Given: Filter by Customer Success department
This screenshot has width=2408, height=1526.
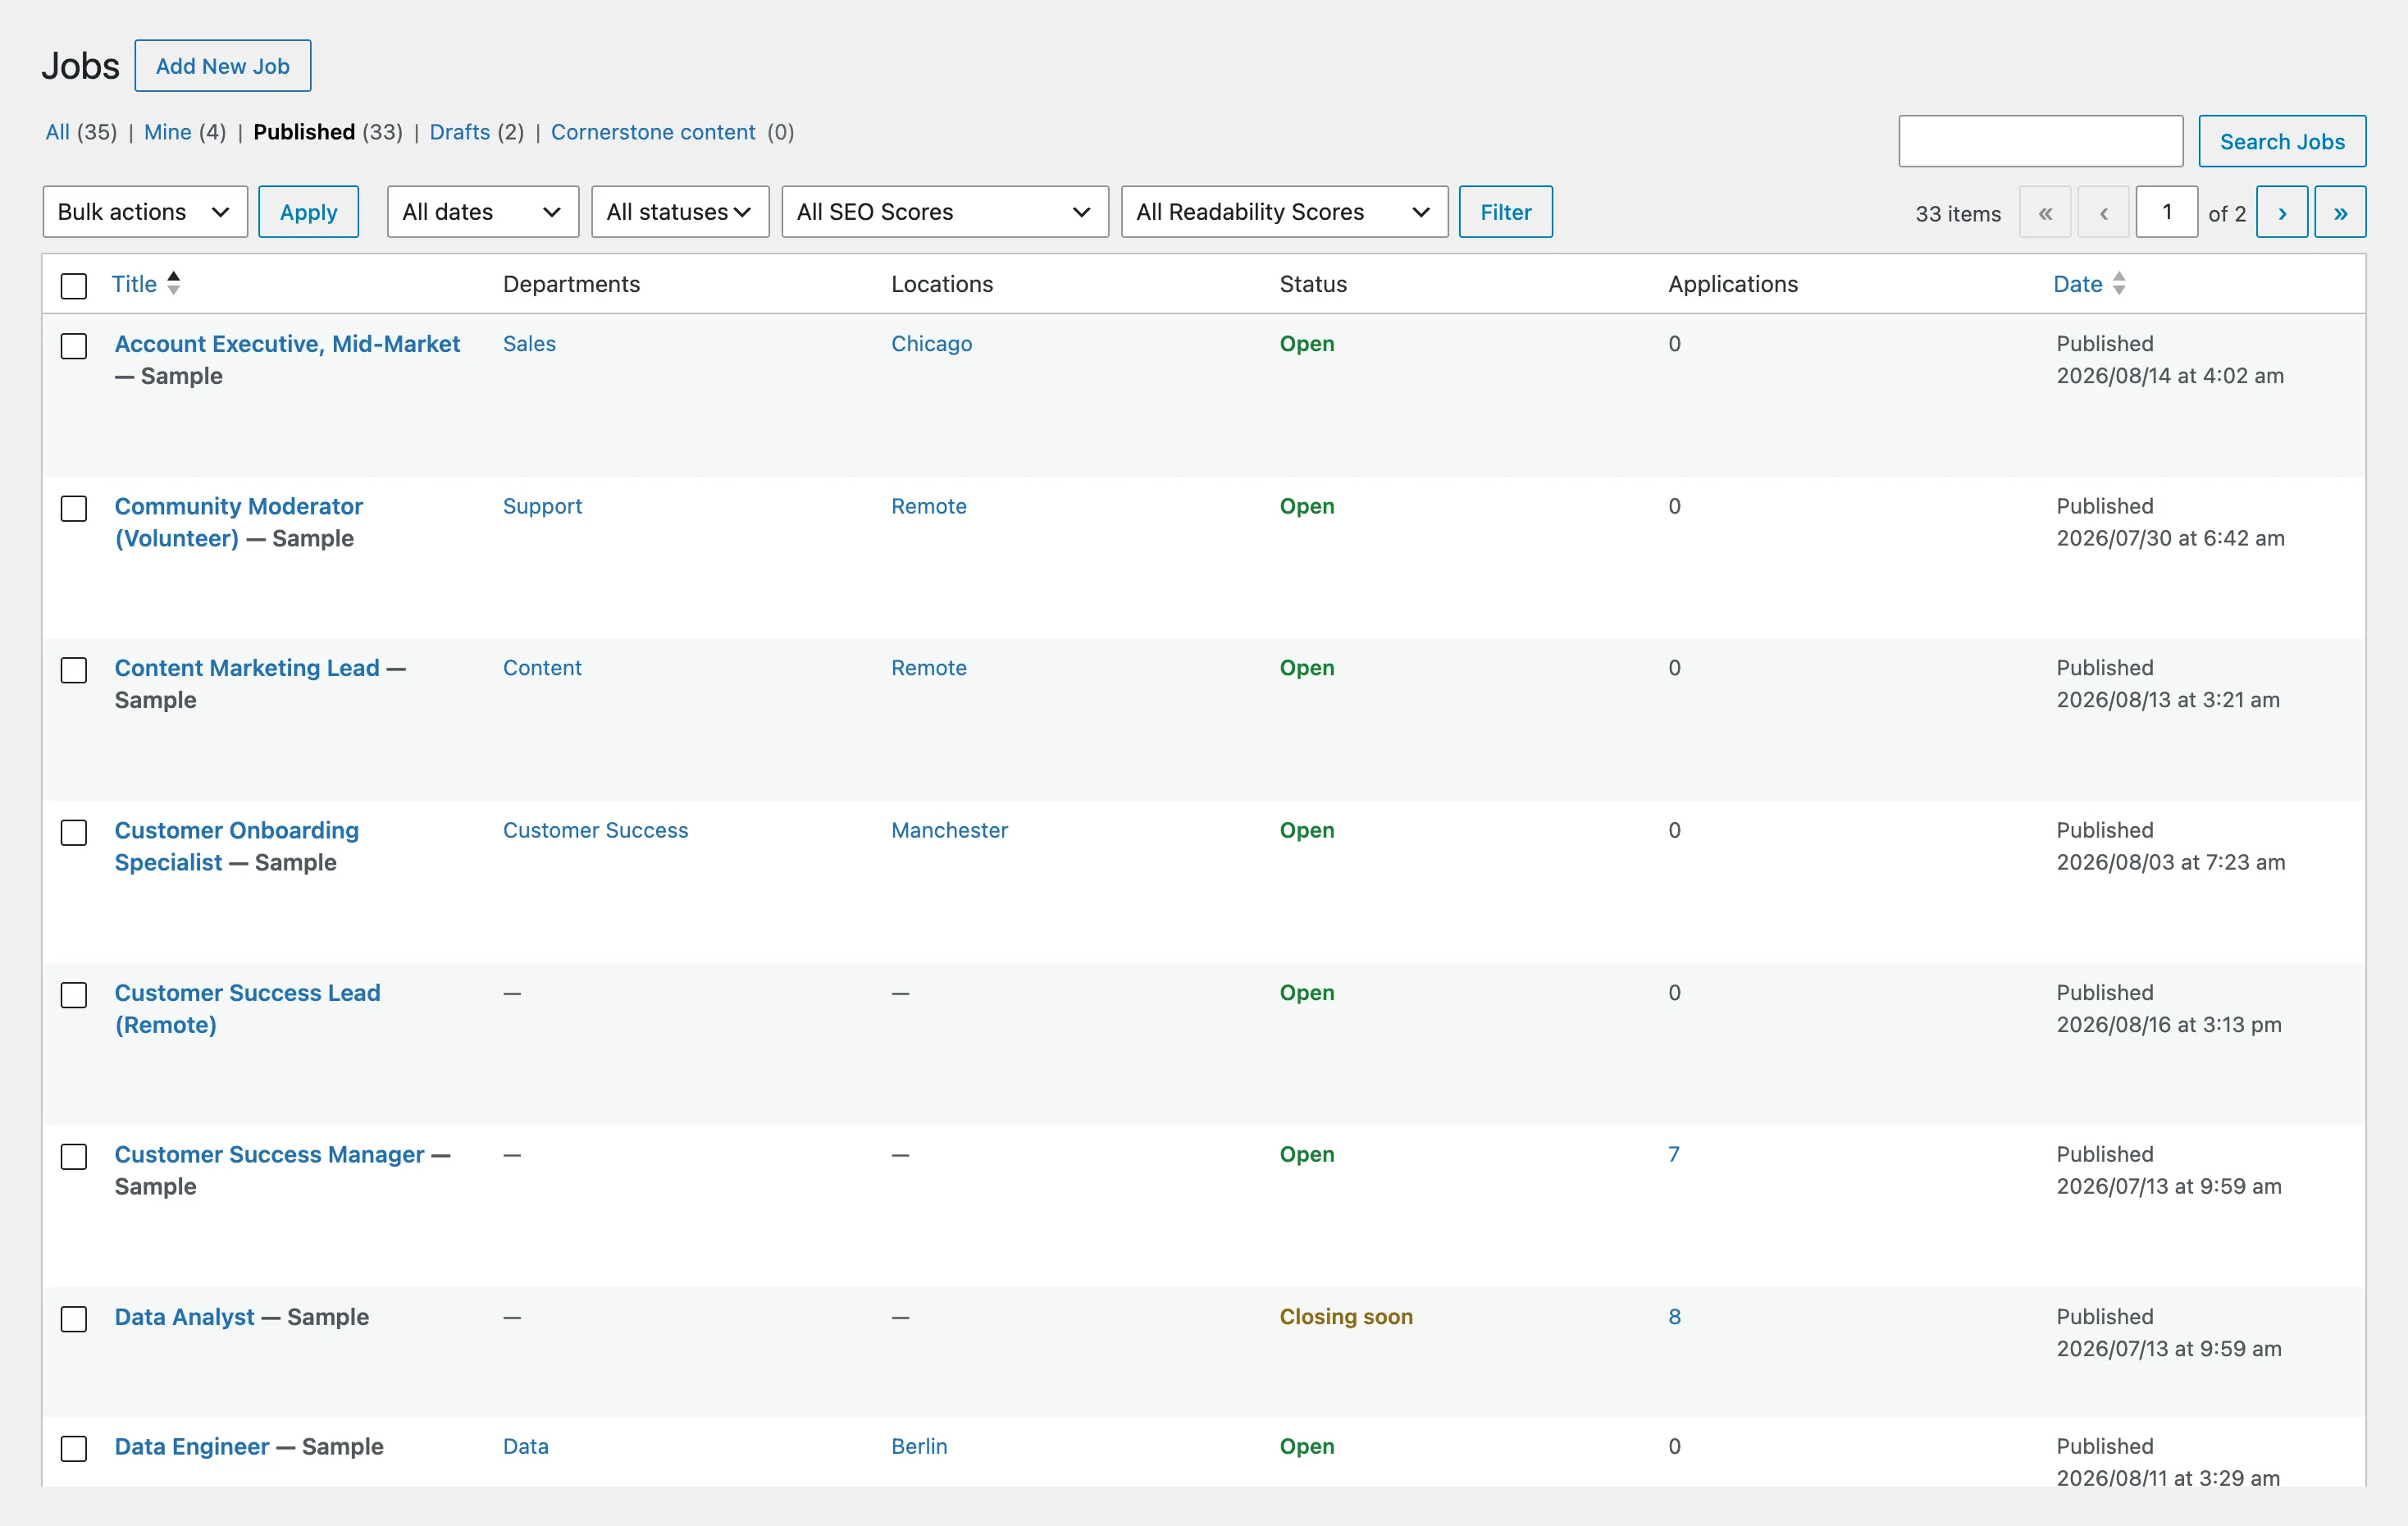Looking at the screenshot, I should [595, 830].
